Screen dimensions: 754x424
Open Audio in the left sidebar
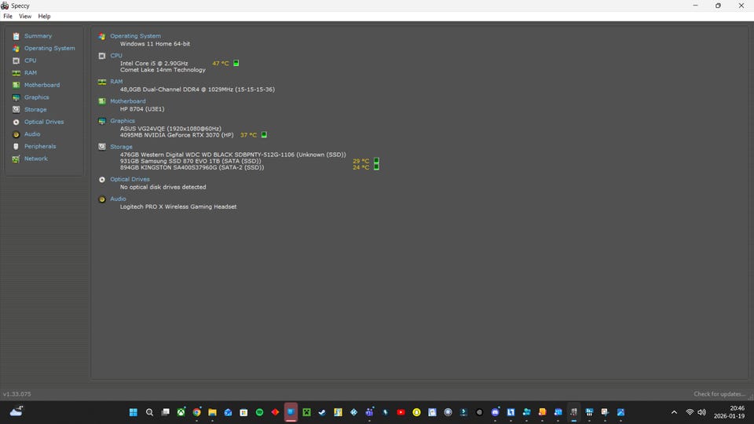(x=32, y=134)
